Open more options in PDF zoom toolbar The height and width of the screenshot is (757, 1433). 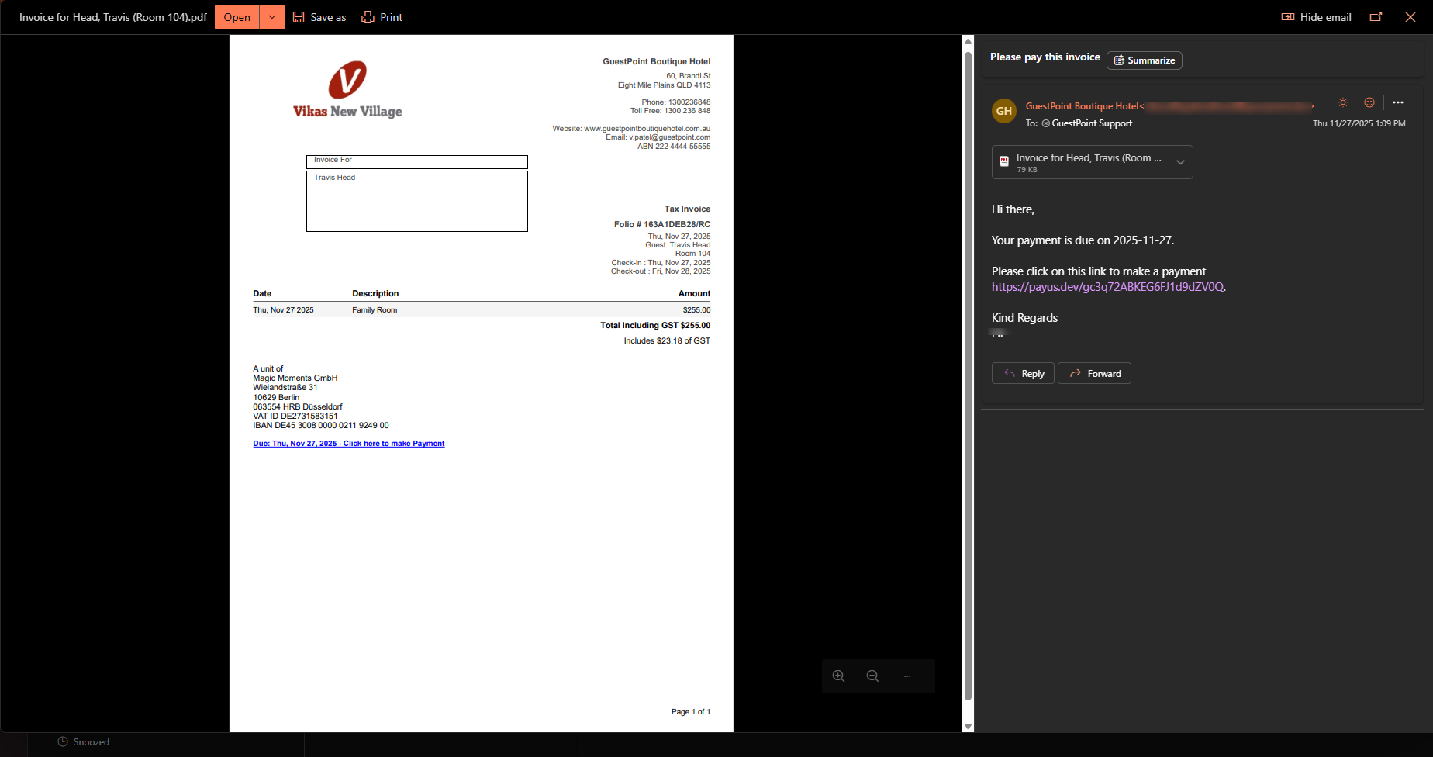pos(906,676)
